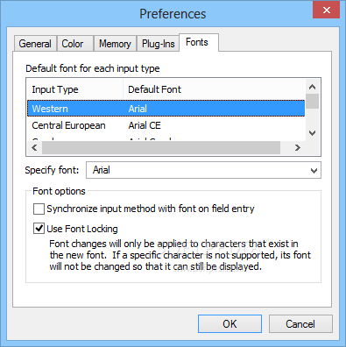This screenshot has height=347, width=346.
Task: Open the Color tab
Action: pos(75,44)
